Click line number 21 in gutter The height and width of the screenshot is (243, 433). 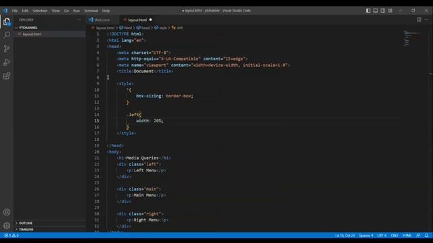point(97,158)
